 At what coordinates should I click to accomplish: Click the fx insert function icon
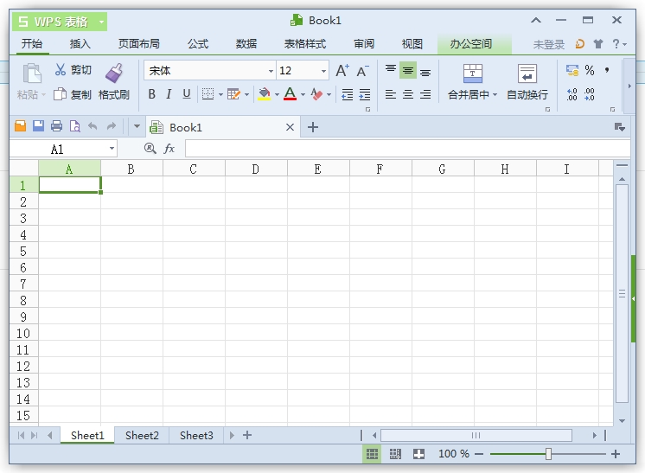click(x=169, y=149)
